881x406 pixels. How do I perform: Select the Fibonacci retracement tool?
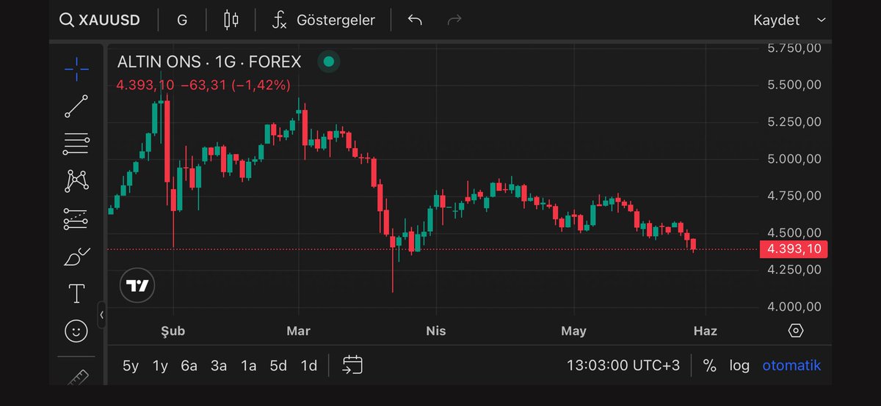click(76, 144)
